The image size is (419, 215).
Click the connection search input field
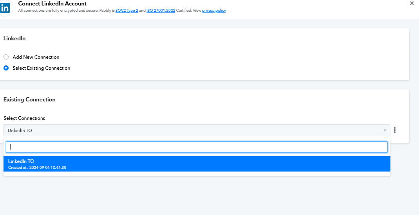tap(197, 147)
